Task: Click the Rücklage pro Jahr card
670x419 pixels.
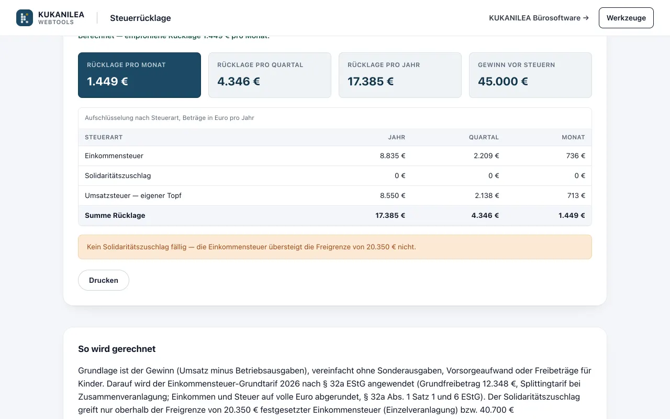Action: click(400, 75)
